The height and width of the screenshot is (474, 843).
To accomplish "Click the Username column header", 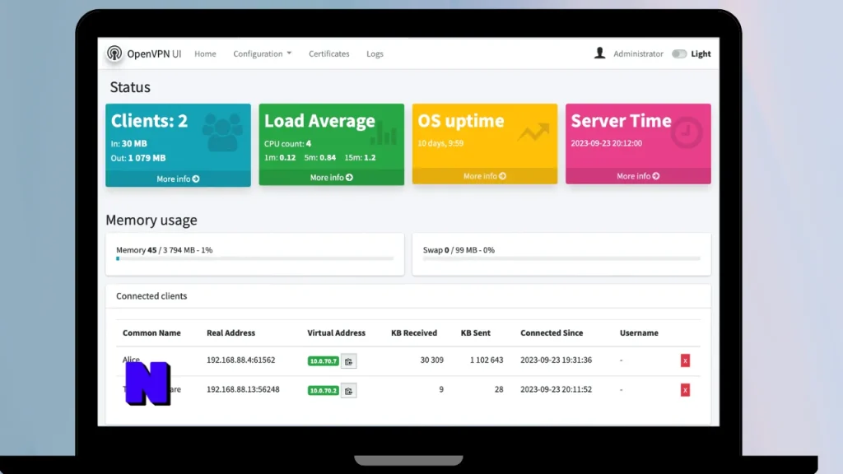I will click(639, 332).
